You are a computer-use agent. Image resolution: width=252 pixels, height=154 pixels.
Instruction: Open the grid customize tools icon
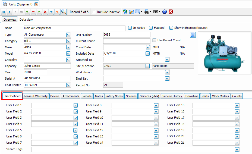(x=131, y=12)
